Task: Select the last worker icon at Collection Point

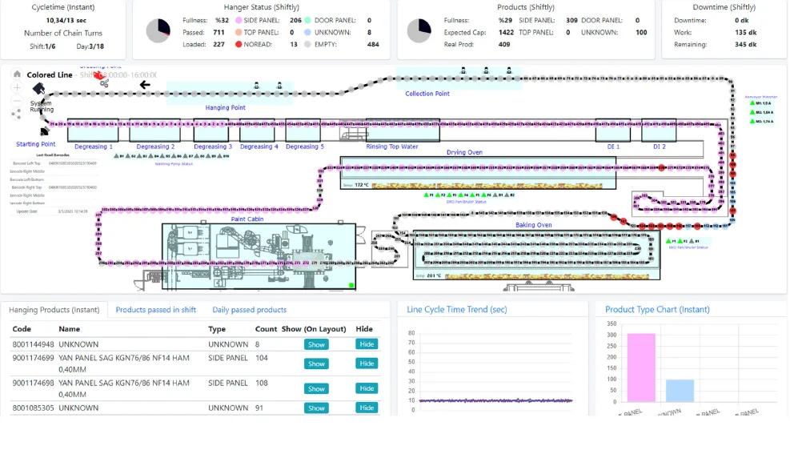Action: pyautogui.click(x=509, y=70)
